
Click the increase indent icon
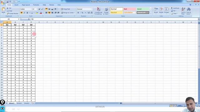pyautogui.click(x=58, y=13)
